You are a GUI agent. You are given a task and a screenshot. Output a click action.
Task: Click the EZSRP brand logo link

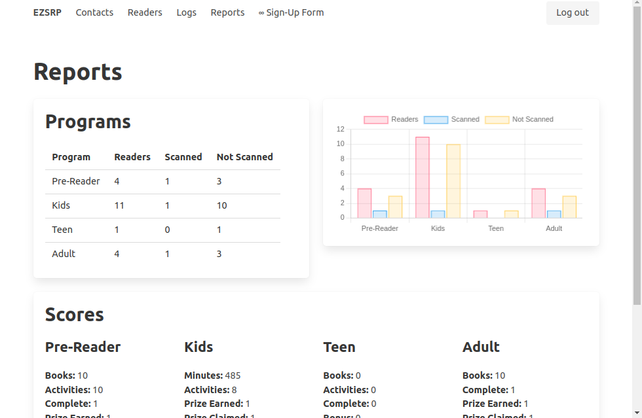[x=47, y=12]
